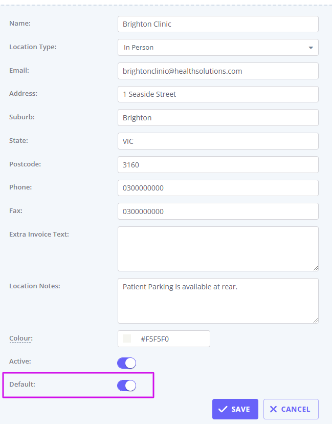332x424 pixels.
Task: Click the Name field with Brighton Clinic
Action: (x=218, y=24)
